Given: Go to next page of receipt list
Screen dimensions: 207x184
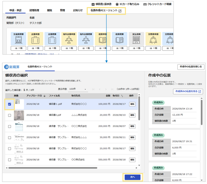Looking at the screenshot, I should click(106, 89).
